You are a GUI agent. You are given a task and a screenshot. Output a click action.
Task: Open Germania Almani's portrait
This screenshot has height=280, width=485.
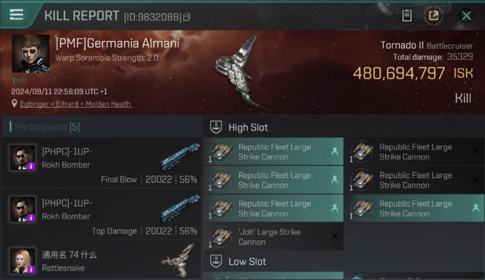tap(31, 54)
